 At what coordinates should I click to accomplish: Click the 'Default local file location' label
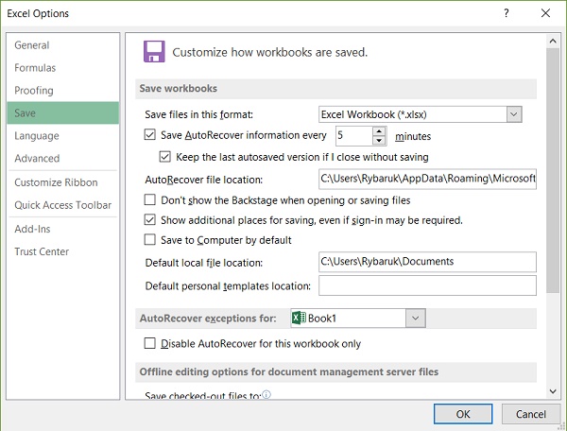tap(204, 263)
